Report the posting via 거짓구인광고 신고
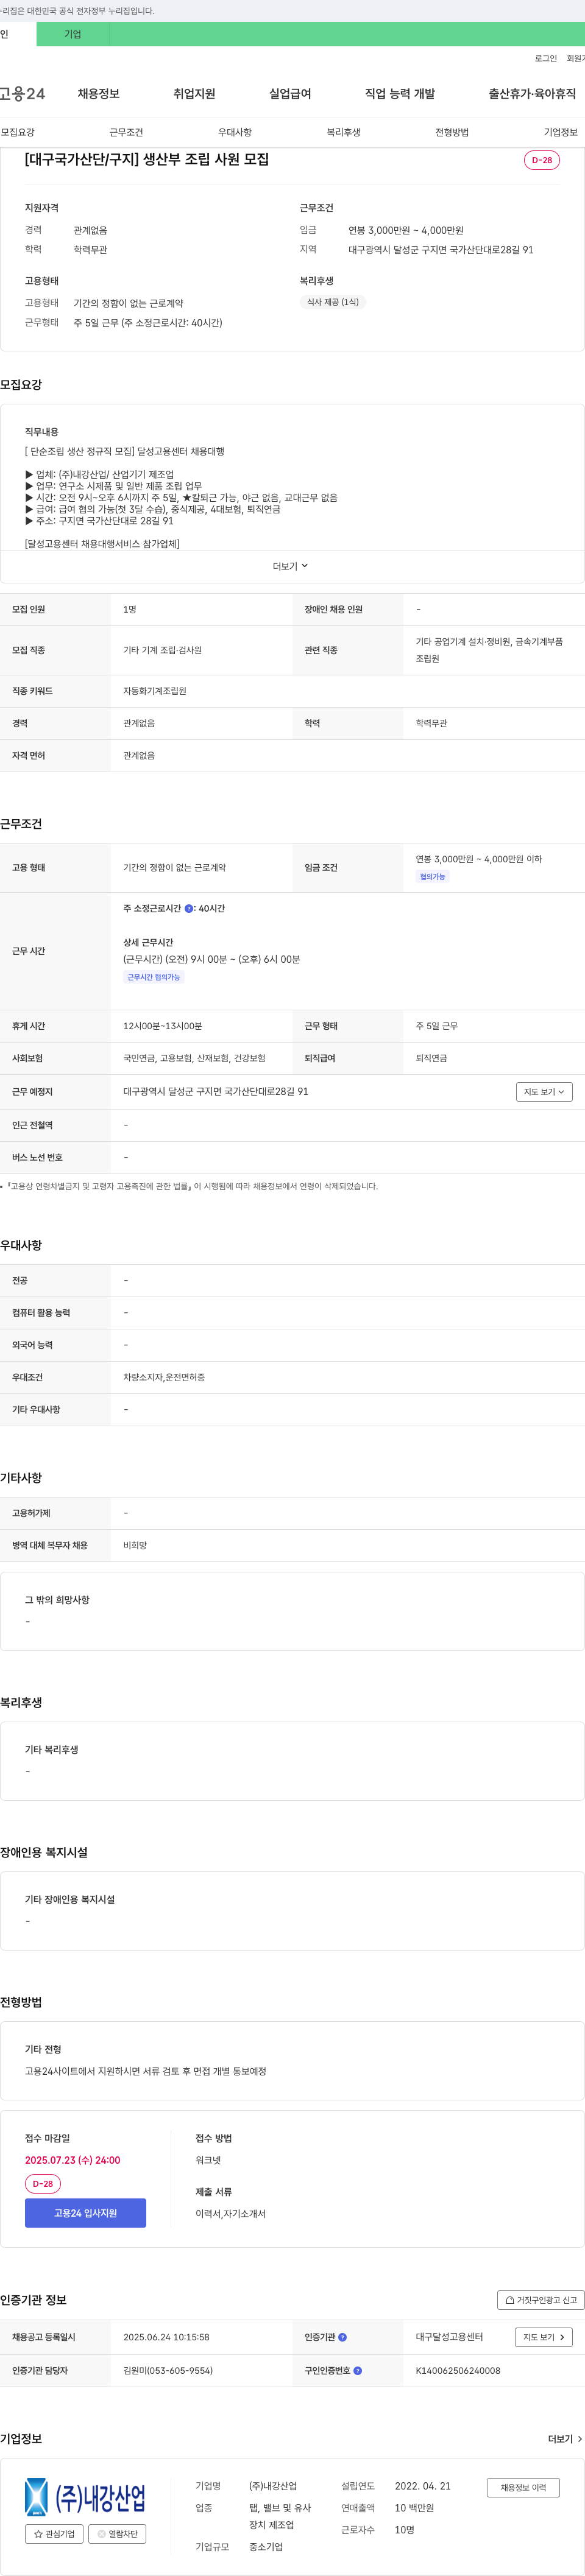The height and width of the screenshot is (2576, 585). coord(541,2300)
